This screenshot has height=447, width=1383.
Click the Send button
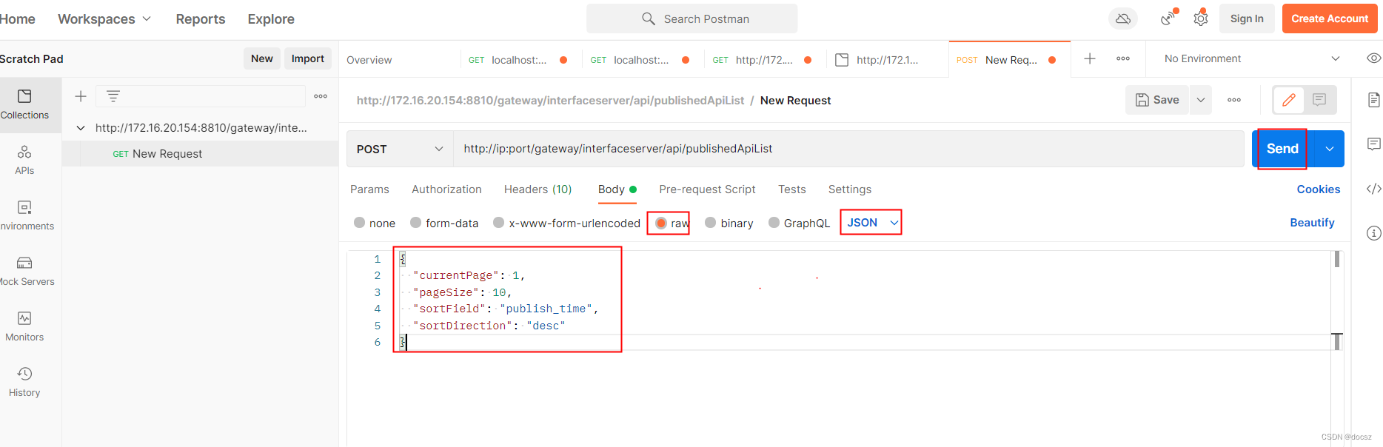tap(1282, 149)
